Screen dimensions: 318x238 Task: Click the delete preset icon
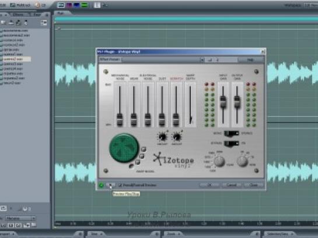click(217, 60)
